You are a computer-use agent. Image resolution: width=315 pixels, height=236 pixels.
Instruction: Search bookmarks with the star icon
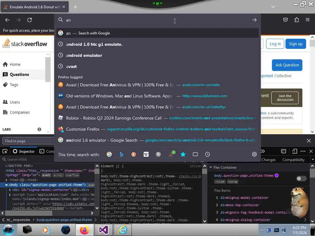183,154
